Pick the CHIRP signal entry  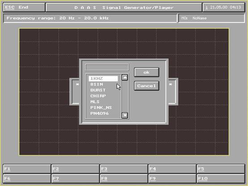[x=103, y=96]
